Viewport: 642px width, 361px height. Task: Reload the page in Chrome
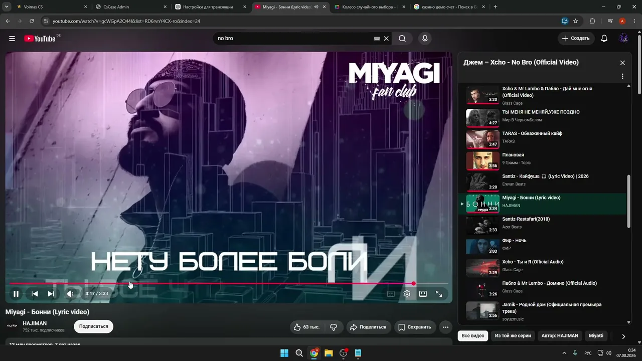32,21
